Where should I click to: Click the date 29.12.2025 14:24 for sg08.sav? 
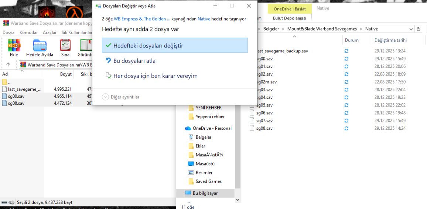point(390,128)
